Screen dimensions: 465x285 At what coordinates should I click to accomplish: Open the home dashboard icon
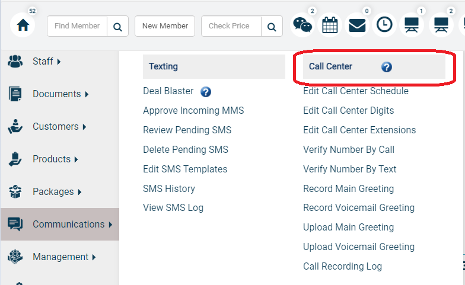23,25
